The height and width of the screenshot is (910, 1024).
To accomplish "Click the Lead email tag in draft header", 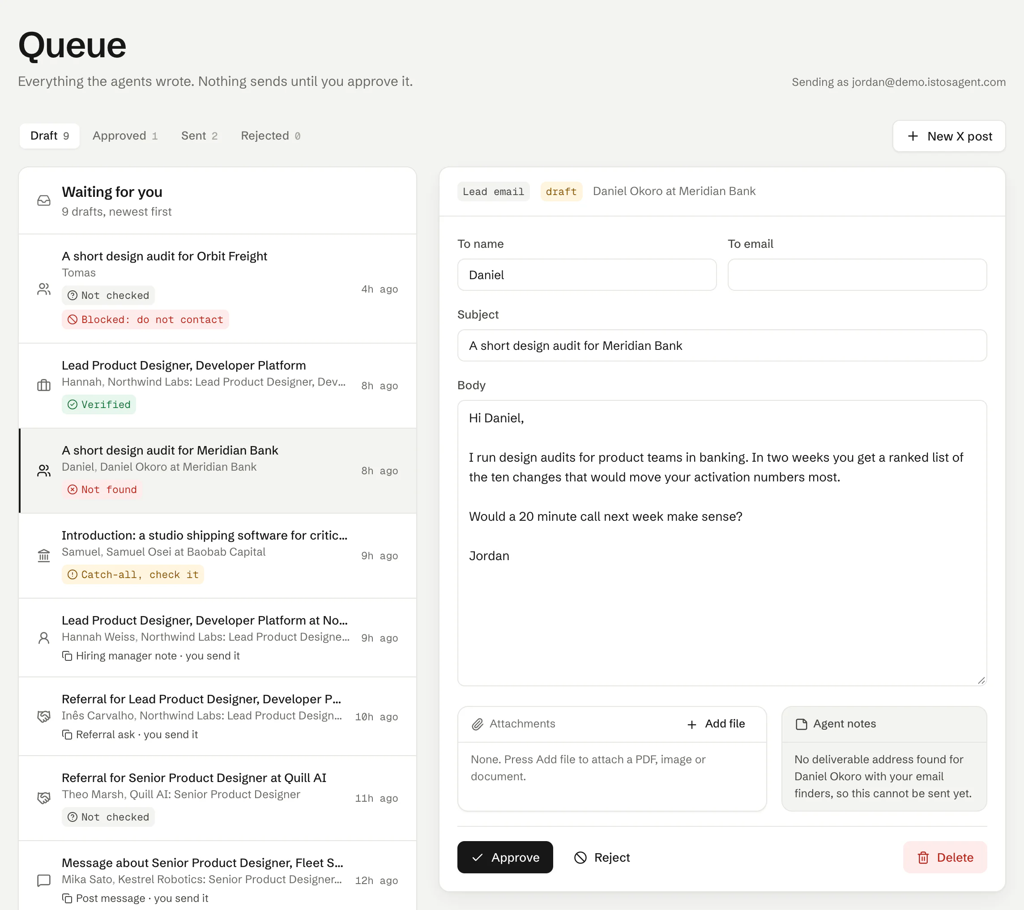I will pos(494,191).
